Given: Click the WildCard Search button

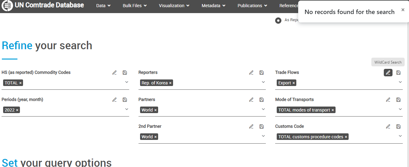Looking at the screenshot, I should [388, 62].
